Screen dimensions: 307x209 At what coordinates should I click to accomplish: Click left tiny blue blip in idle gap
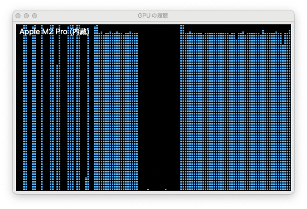coord(148,190)
